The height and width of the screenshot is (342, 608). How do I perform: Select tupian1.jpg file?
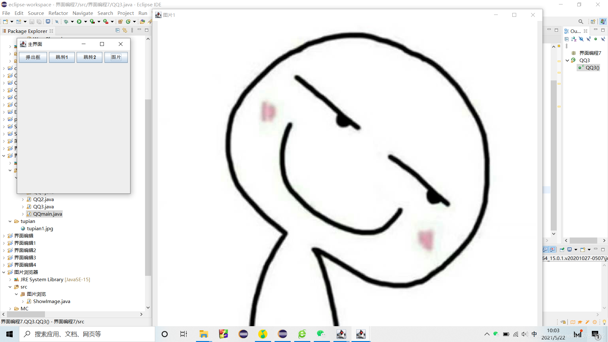click(40, 229)
